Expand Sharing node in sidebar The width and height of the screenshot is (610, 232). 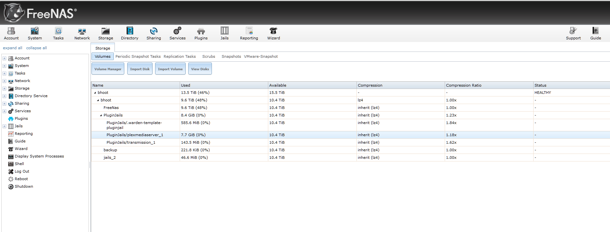click(4, 103)
